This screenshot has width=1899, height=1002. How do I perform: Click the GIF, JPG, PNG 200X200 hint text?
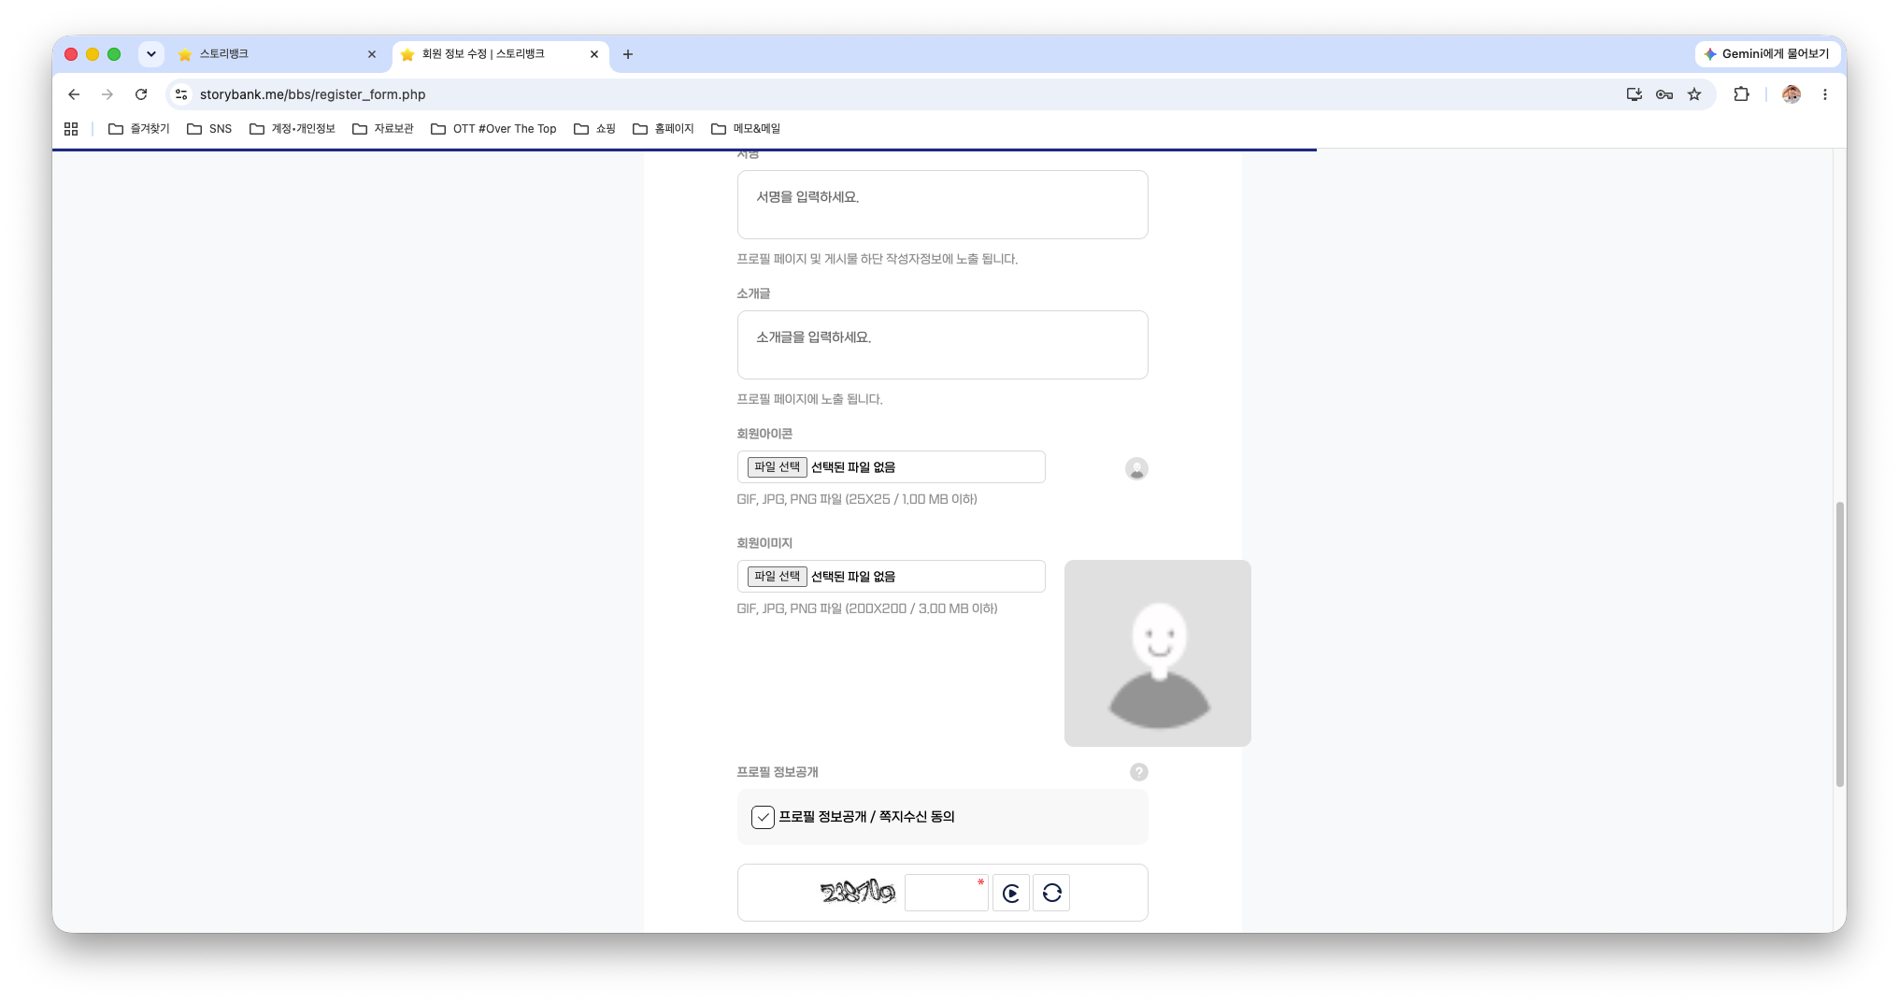[867, 608]
